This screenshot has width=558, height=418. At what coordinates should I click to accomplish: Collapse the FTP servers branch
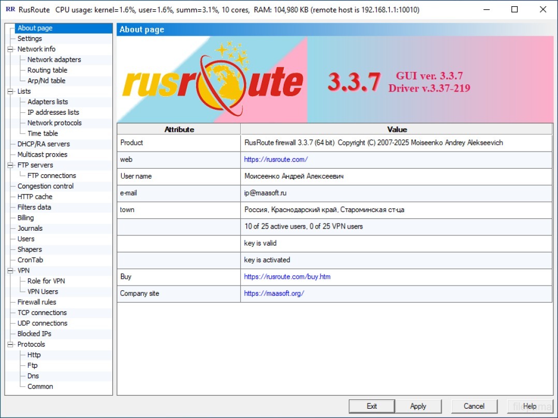coord(10,165)
